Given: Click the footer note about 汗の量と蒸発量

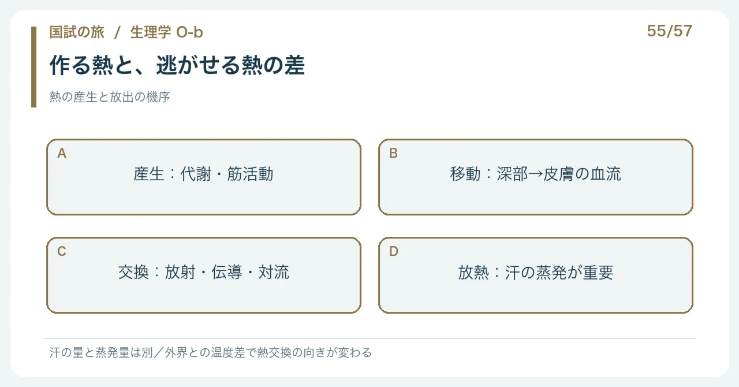Looking at the screenshot, I should point(211,352).
